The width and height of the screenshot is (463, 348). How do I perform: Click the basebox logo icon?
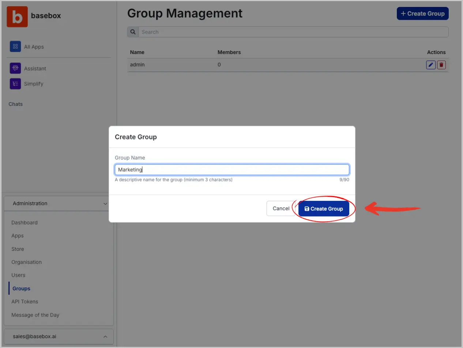17,17
